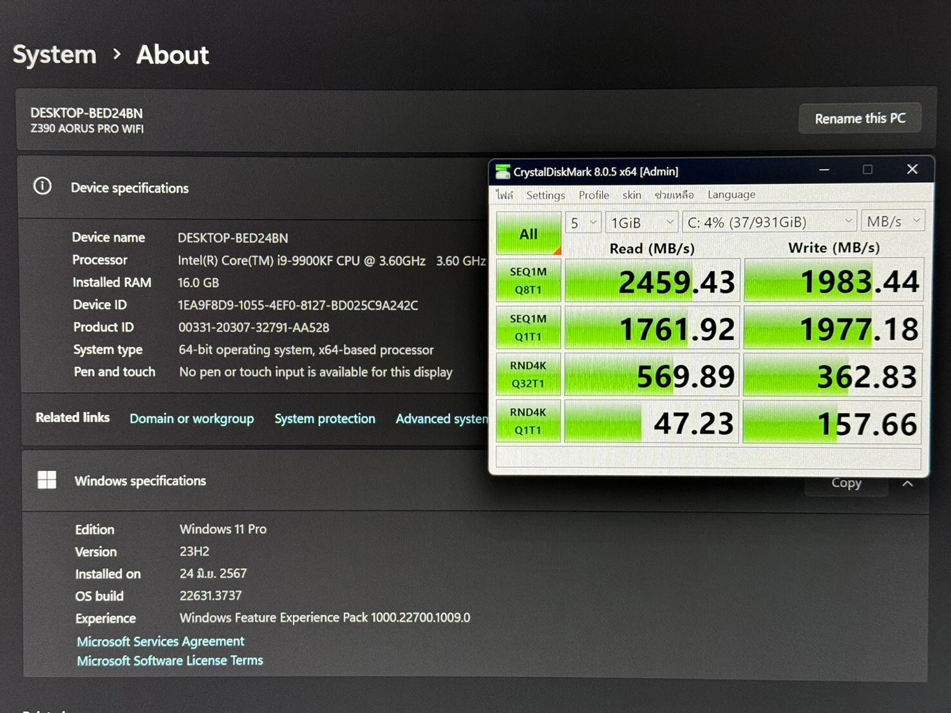Viewport: 951px width, 713px height.
Task: Click the Device specifications info icon
Action: pyautogui.click(x=42, y=187)
